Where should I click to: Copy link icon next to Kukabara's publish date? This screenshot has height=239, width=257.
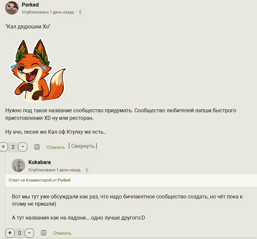pos(87,170)
